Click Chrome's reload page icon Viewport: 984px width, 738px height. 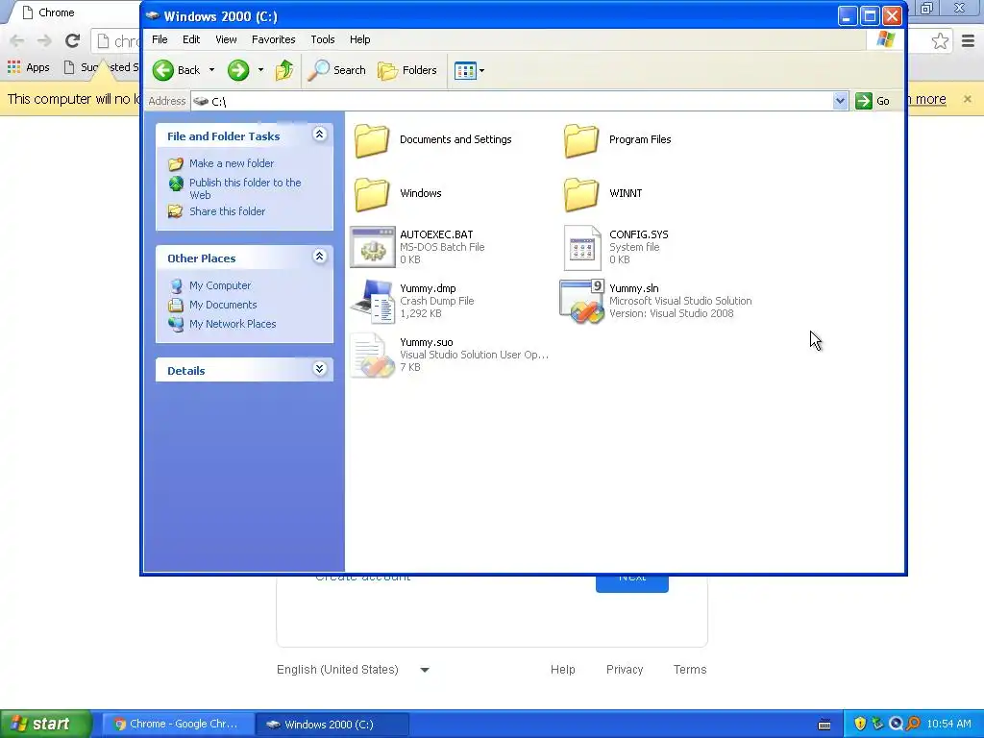point(73,40)
